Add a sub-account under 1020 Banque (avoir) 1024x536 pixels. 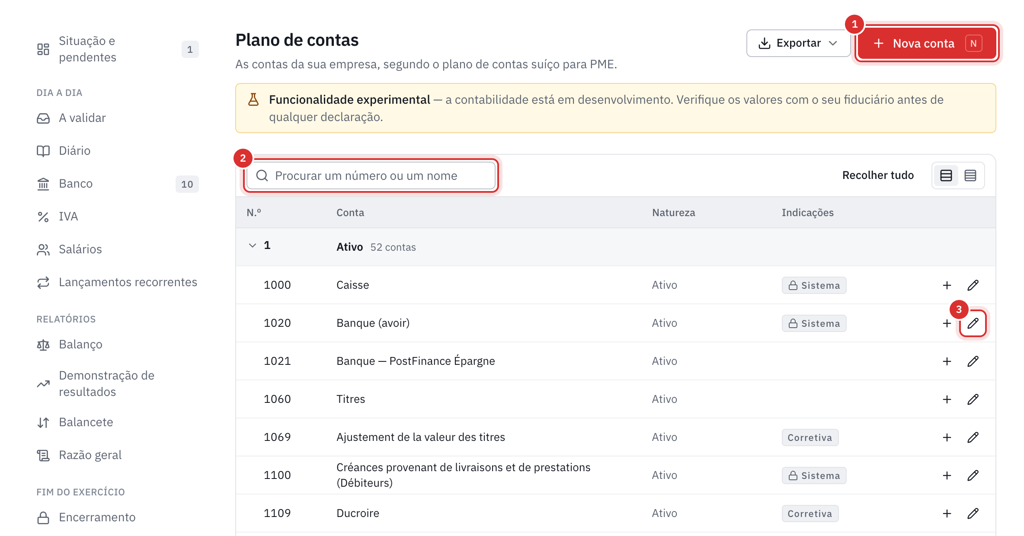point(947,323)
